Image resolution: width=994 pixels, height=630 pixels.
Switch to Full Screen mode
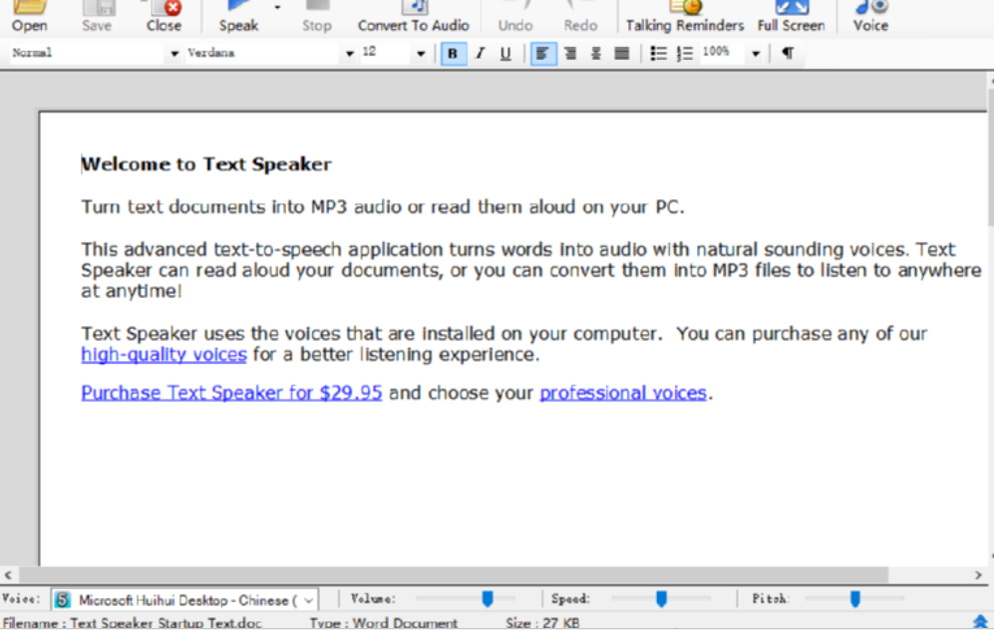tap(792, 17)
